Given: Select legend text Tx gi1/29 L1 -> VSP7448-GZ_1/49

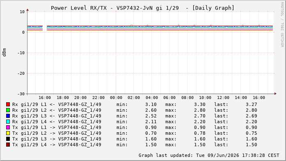Looking at the screenshot, I should point(57,127).
